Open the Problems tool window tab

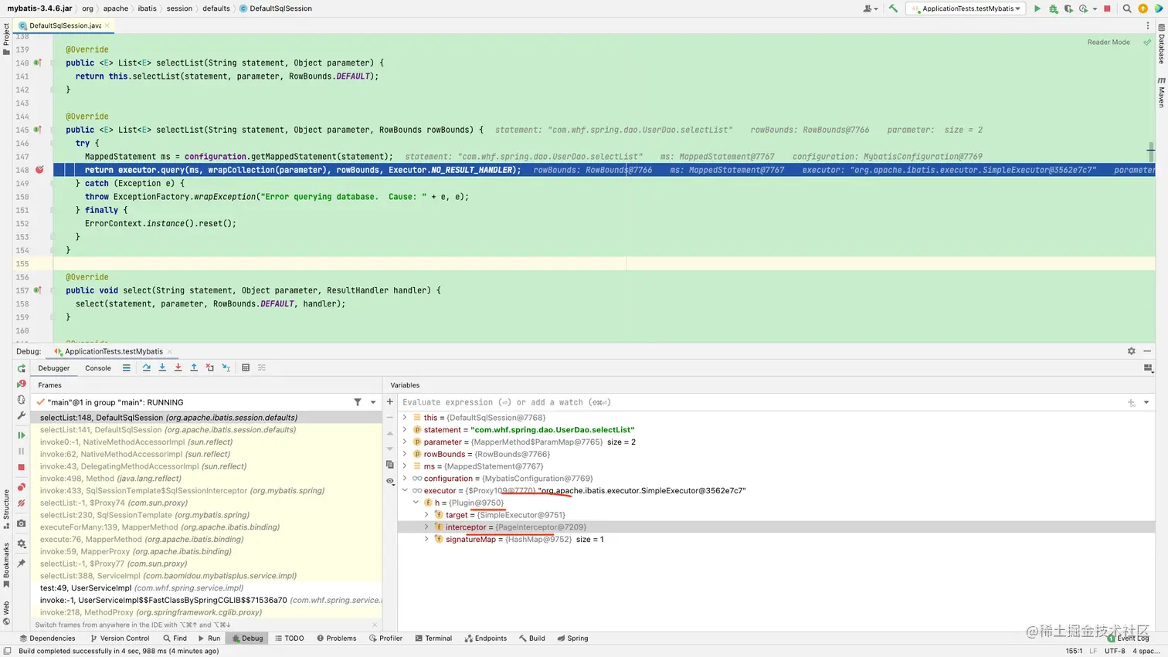pos(336,638)
